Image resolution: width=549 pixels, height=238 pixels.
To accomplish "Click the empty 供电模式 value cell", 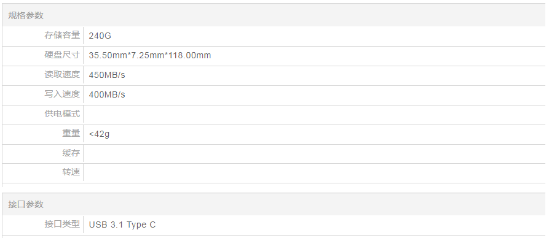I will click(x=314, y=114).
